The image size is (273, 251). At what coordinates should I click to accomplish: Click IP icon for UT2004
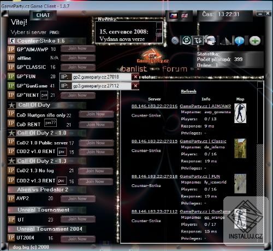point(11,237)
